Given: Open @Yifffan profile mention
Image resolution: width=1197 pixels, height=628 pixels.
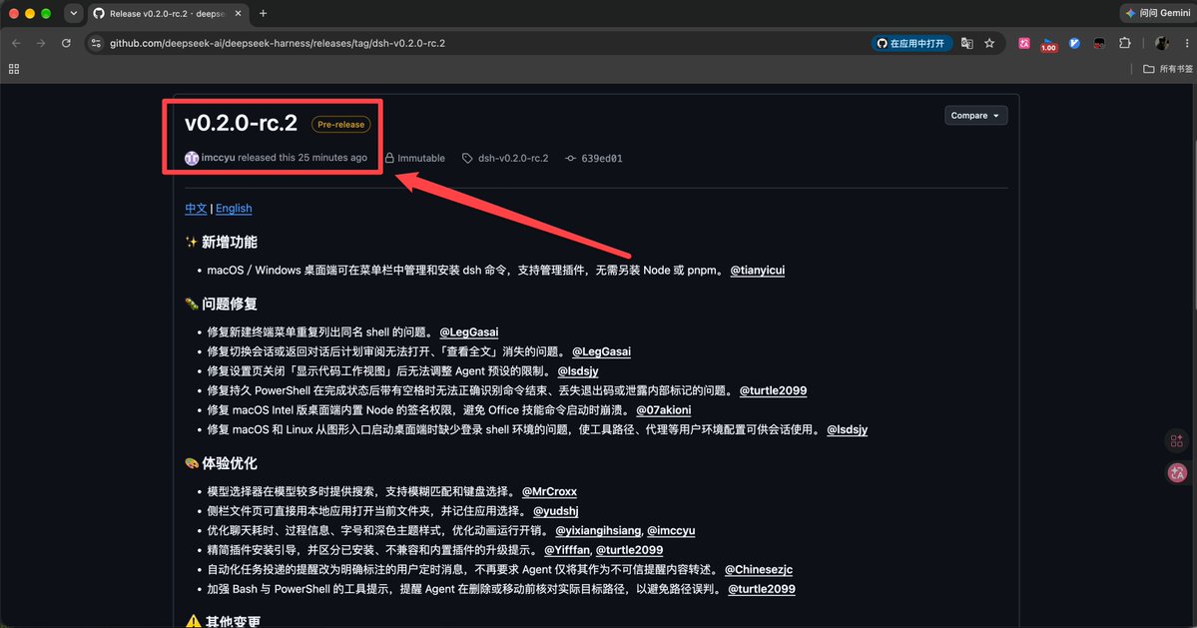Looking at the screenshot, I should tap(567, 550).
